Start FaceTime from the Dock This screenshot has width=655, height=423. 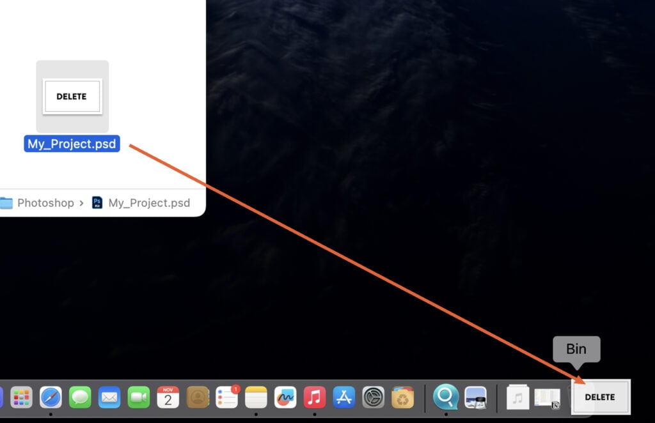click(x=138, y=397)
